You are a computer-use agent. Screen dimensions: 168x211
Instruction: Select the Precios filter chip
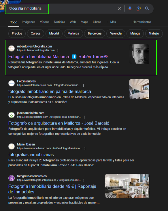pos(17,33)
